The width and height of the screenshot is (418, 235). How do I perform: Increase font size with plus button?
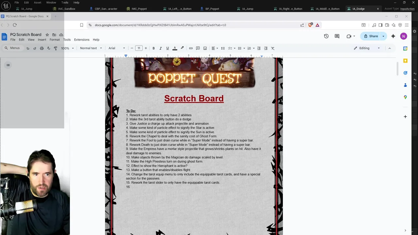coord(146,48)
